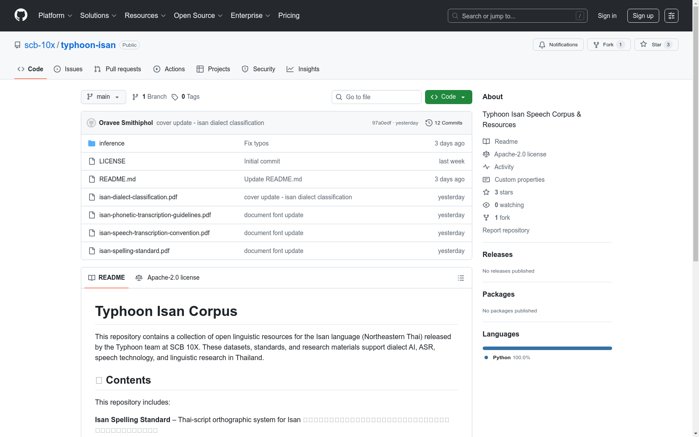The height and width of the screenshot is (437, 699).
Task: Open the Oravee Smithiphol author link
Action: (x=126, y=123)
